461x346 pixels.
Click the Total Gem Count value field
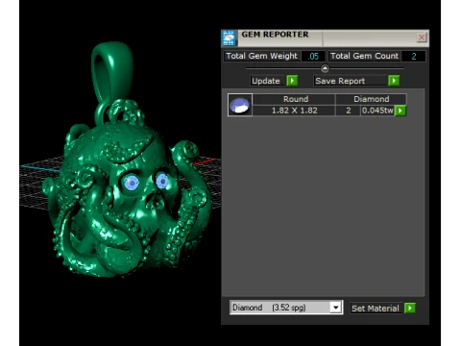click(413, 56)
